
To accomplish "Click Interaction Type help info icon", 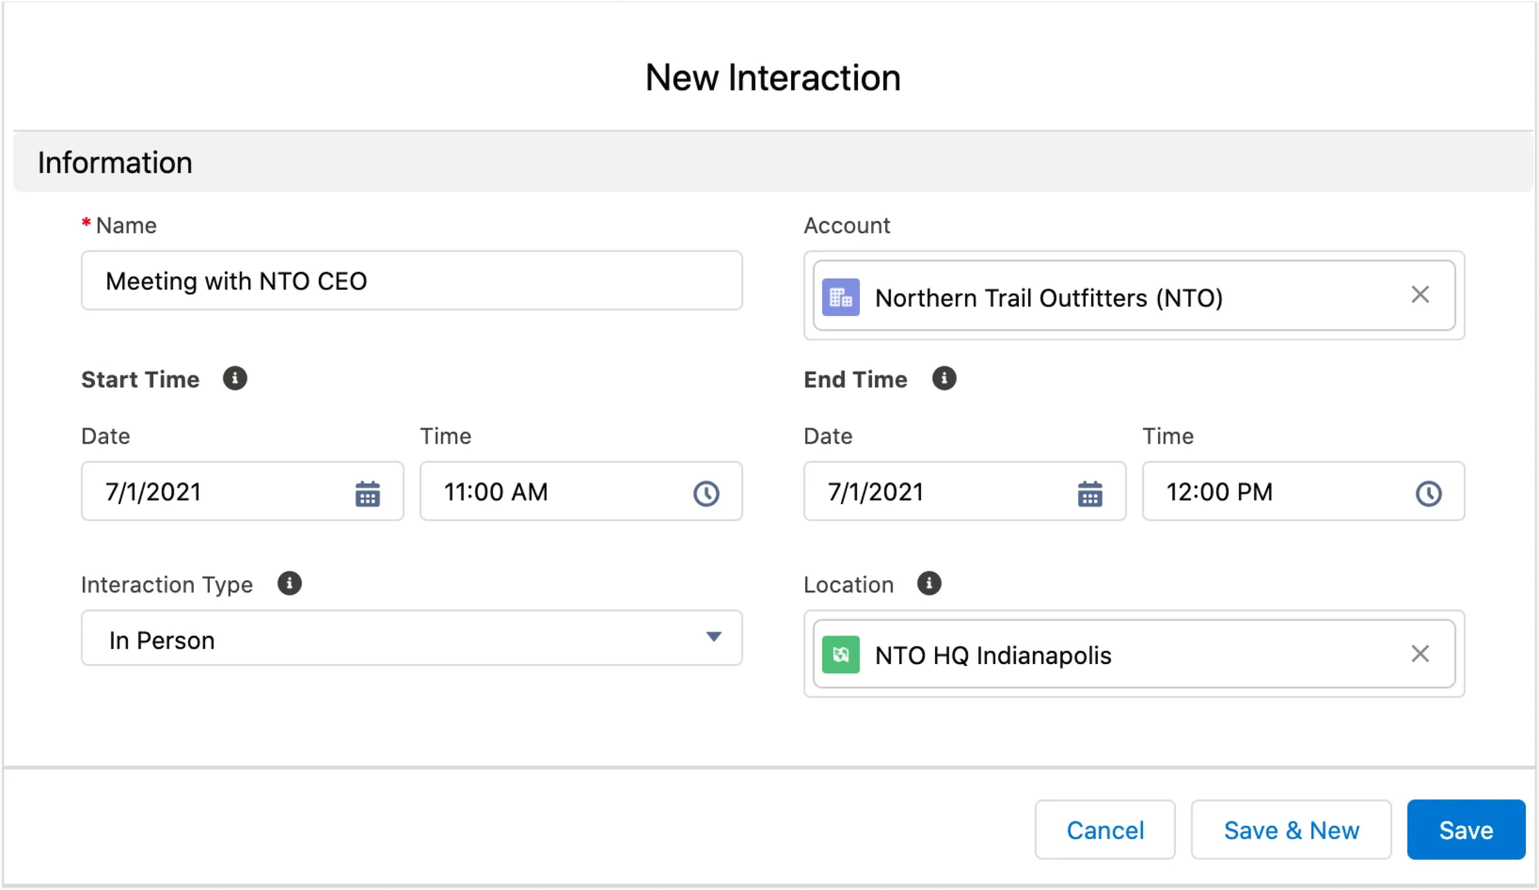I will coord(289,583).
